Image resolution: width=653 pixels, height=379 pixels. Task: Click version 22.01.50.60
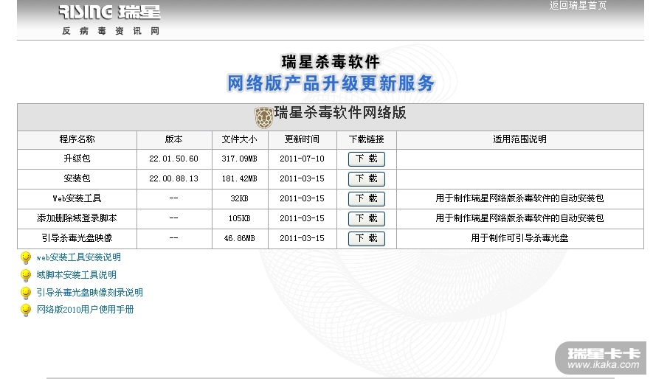[x=173, y=159]
